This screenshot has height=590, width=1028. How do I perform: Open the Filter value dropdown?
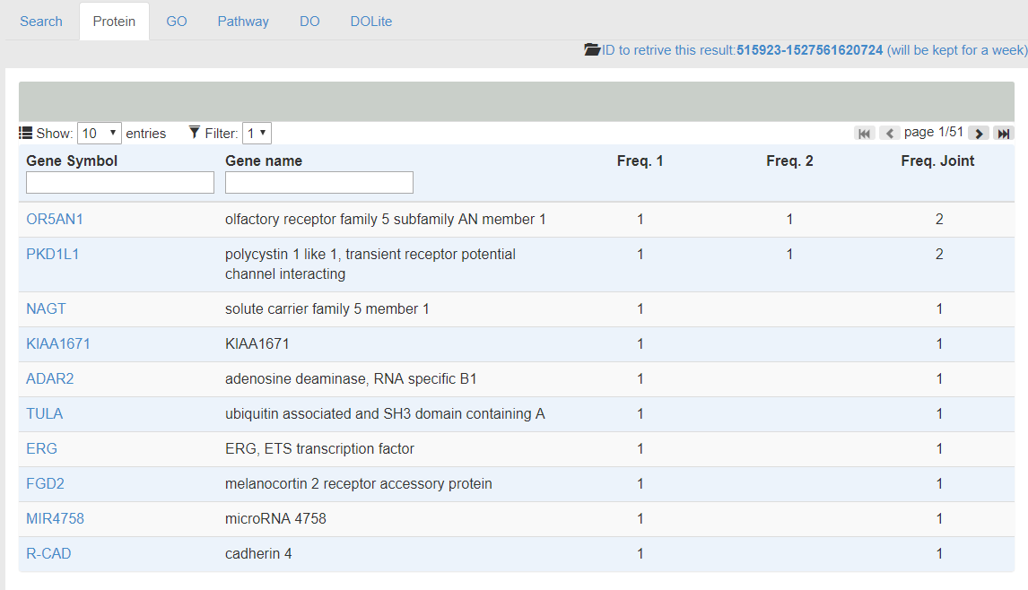pos(257,134)
